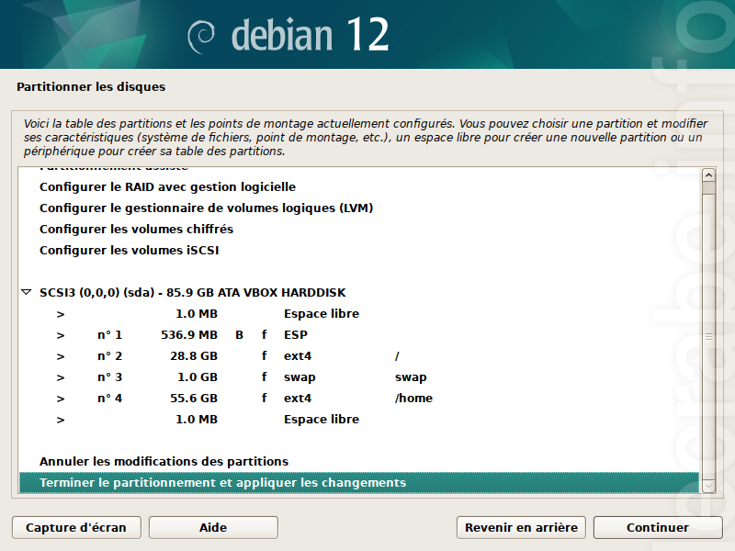Click the arrow beside partition n° 2
735x551 pixels.
[x=60, y=356]
